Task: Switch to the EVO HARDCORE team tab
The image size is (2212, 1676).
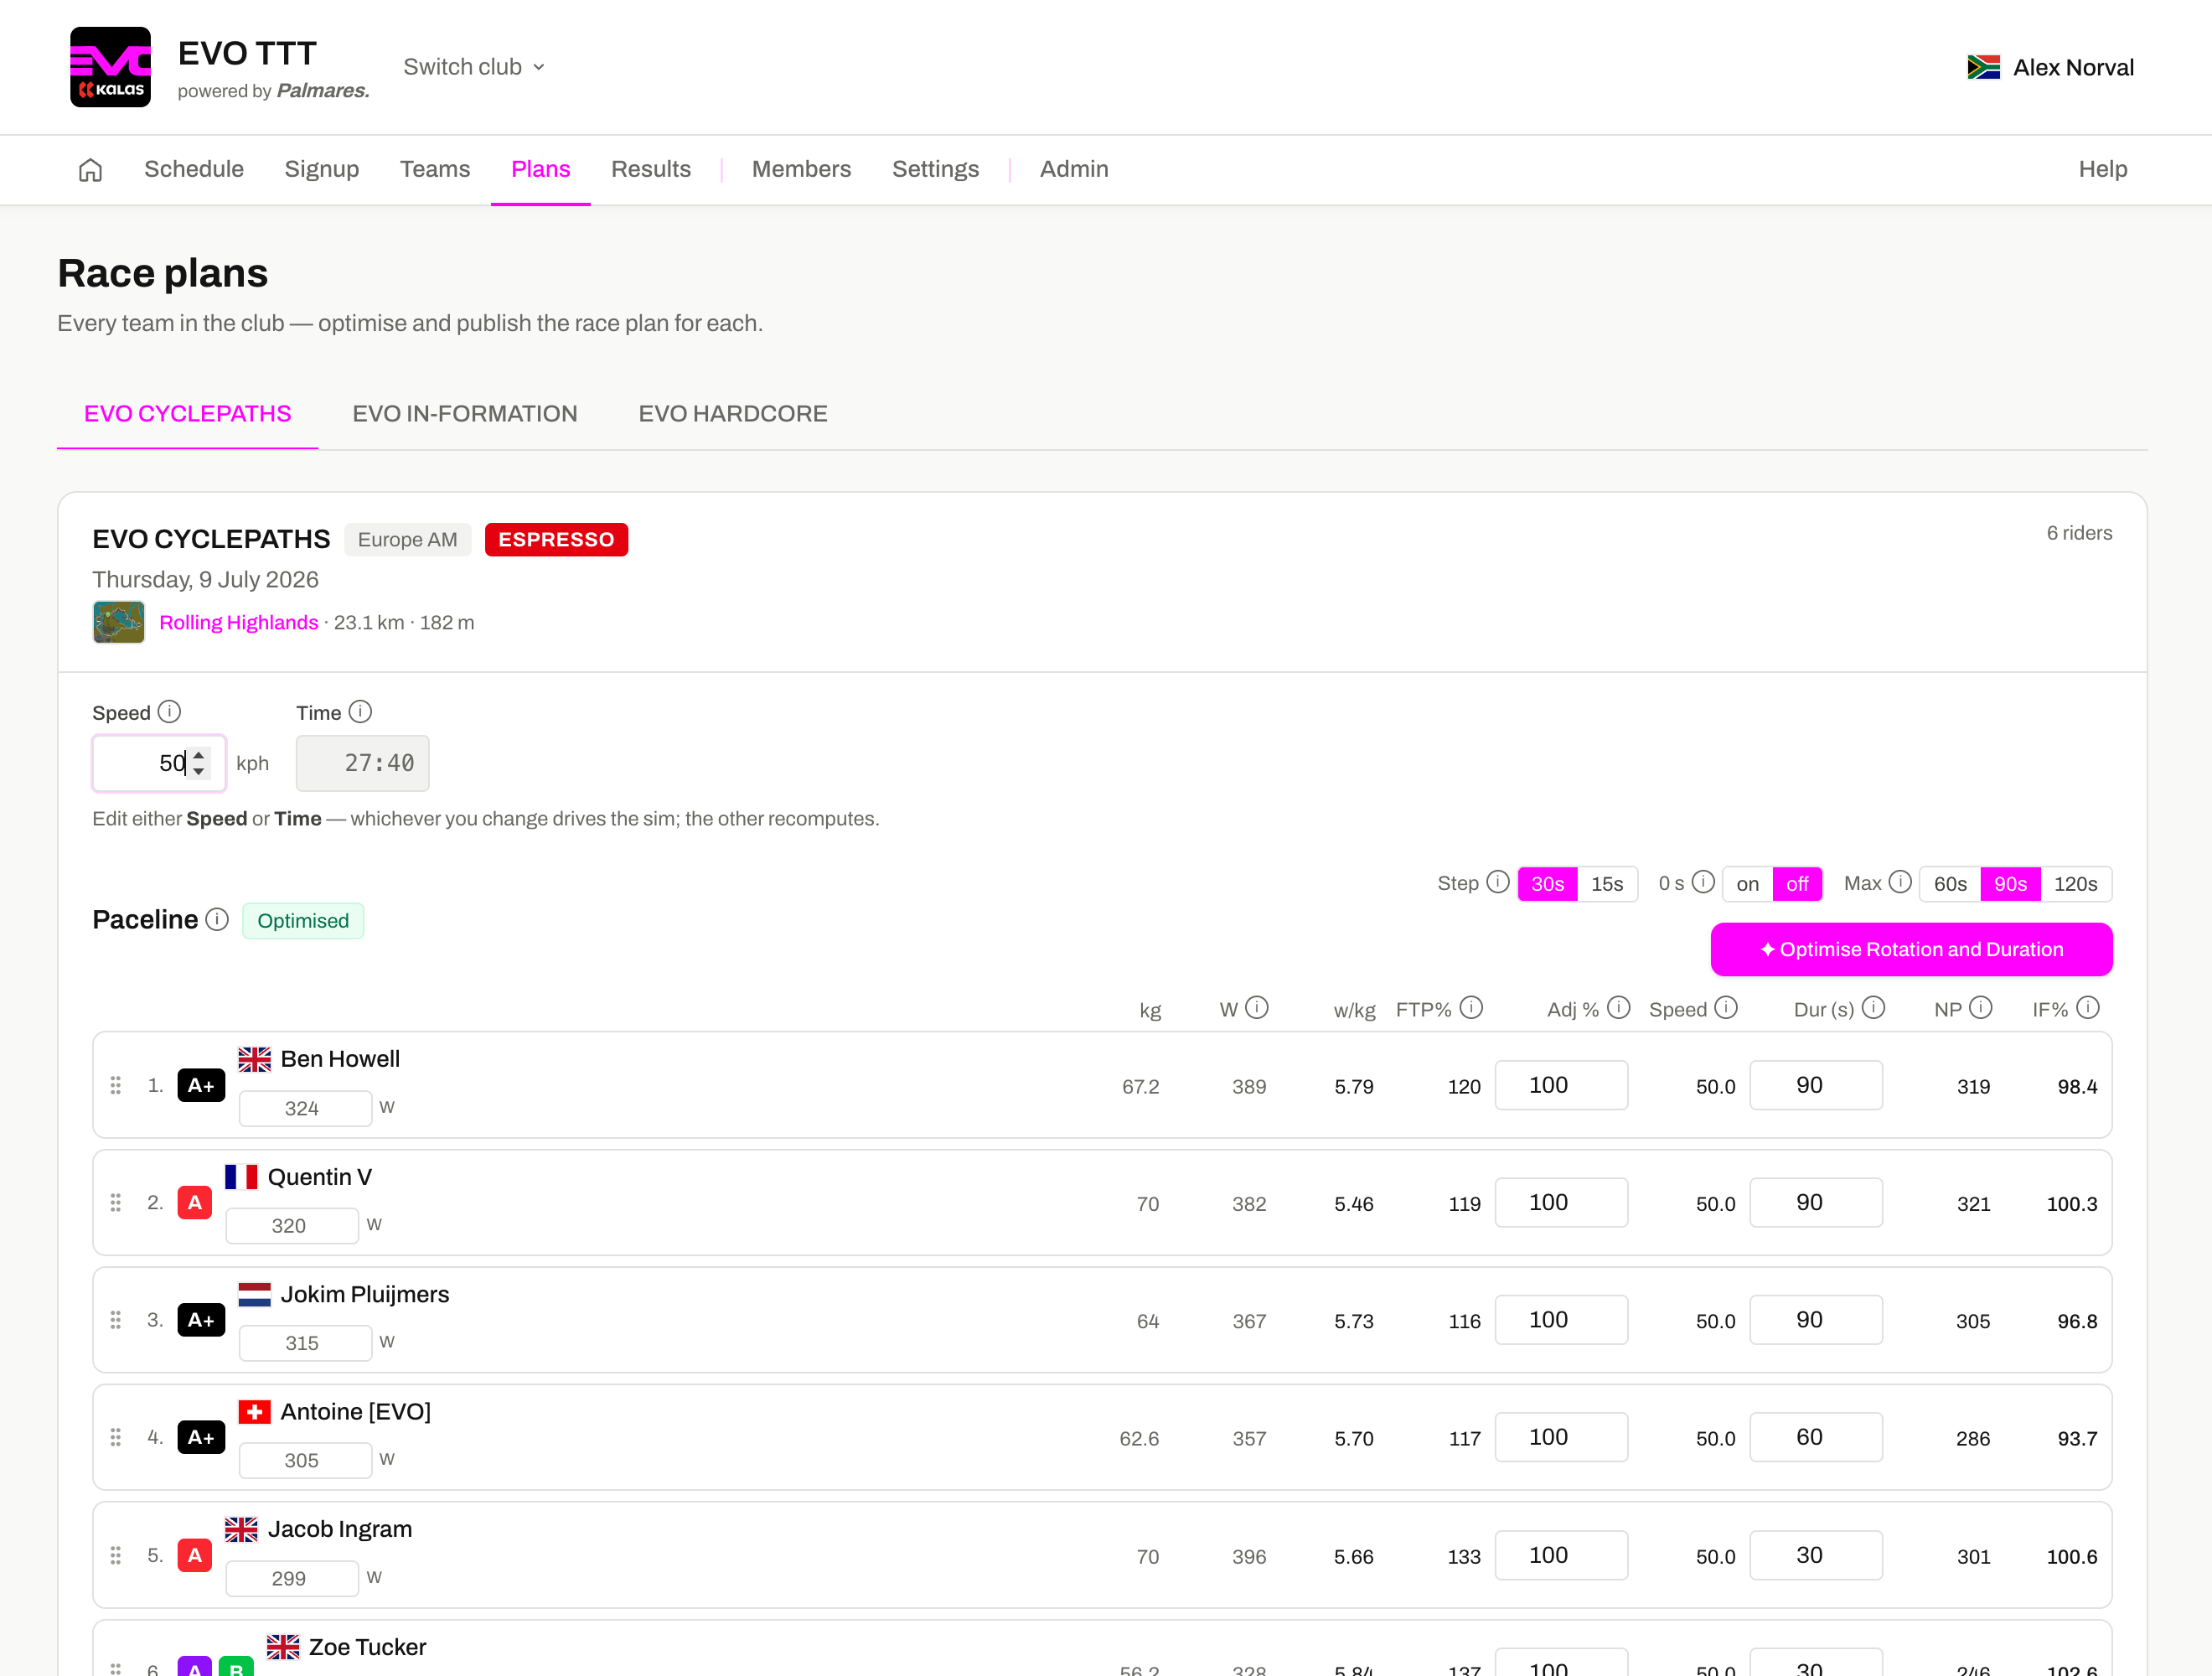Action: [733, 414]
